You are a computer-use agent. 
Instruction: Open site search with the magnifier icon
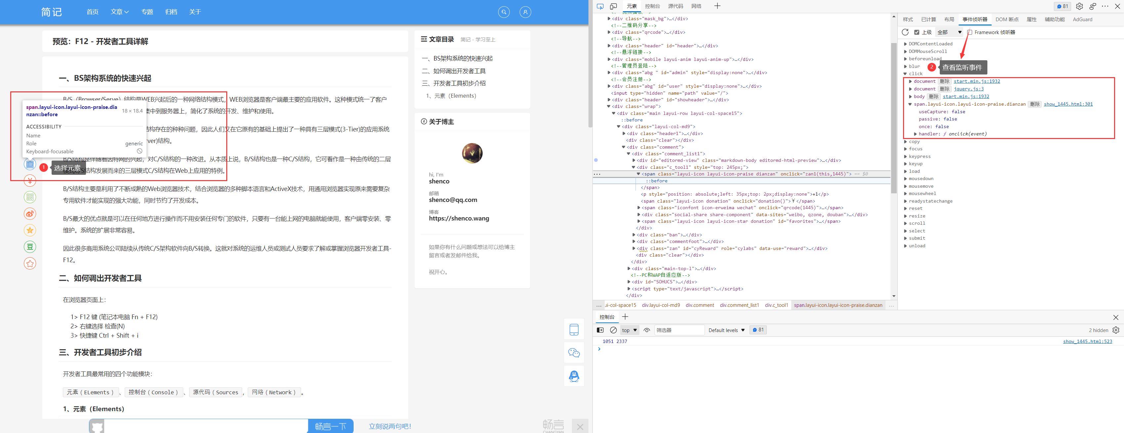(504, 12)
